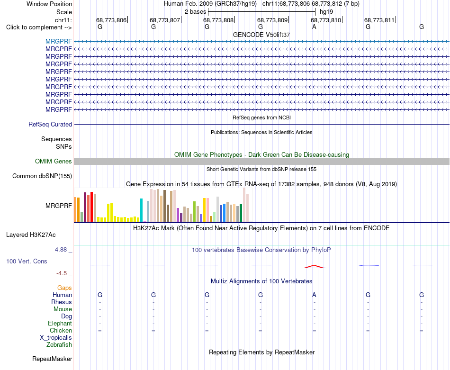Screen dimensions: 450x370
Task: Click the RefSeq Curated gene line
Action: coord(262,124)
